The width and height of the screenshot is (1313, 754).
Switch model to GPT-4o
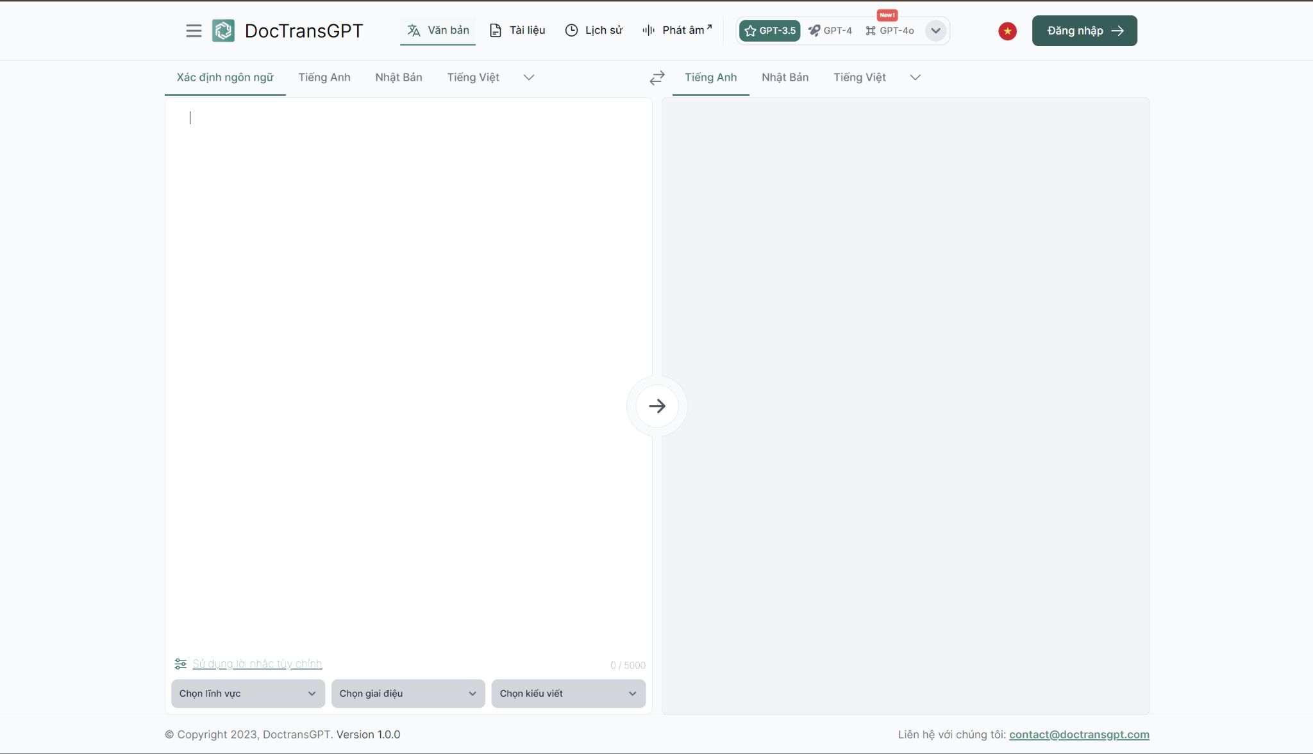(x=890, y=31)
